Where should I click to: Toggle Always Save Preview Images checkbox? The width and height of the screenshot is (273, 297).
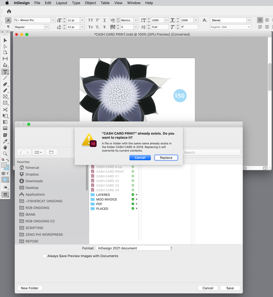pos(44,256)
